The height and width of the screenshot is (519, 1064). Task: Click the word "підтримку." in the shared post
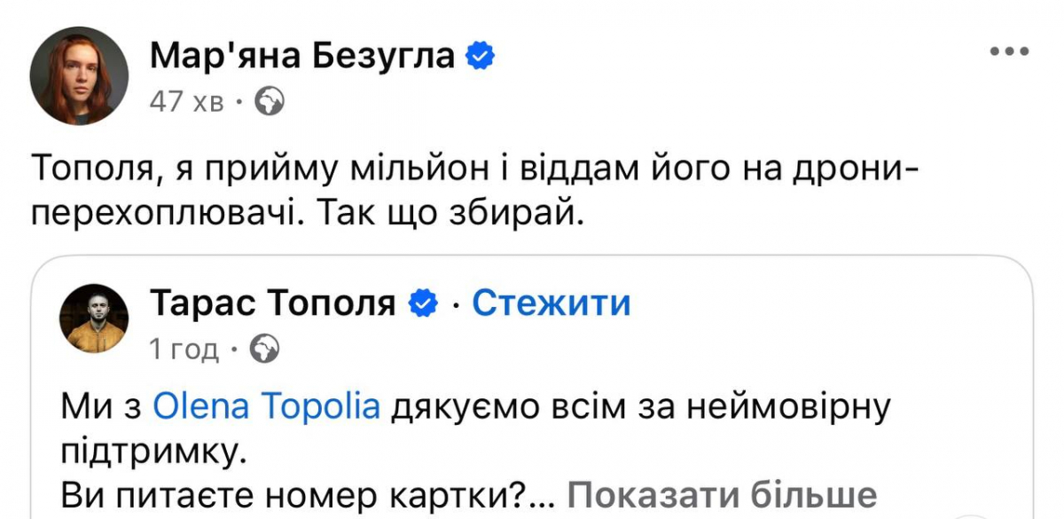pyautogui.click(x=151, y=452)
